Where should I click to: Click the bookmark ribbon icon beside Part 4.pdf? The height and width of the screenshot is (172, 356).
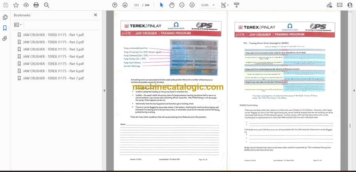[x=19, y=57]
